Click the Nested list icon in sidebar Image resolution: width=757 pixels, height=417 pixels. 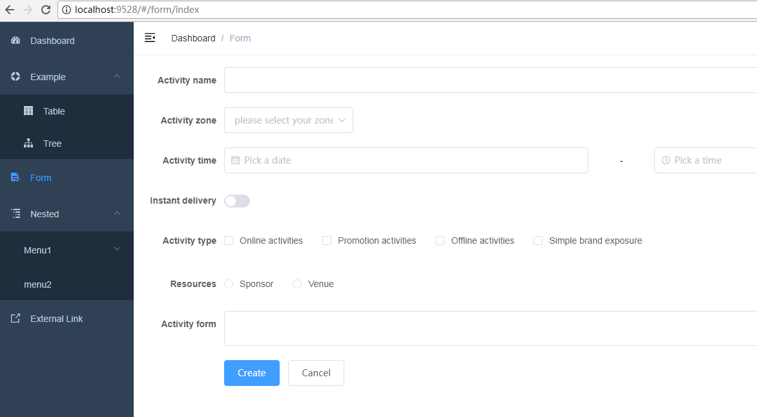pos(16,214)
